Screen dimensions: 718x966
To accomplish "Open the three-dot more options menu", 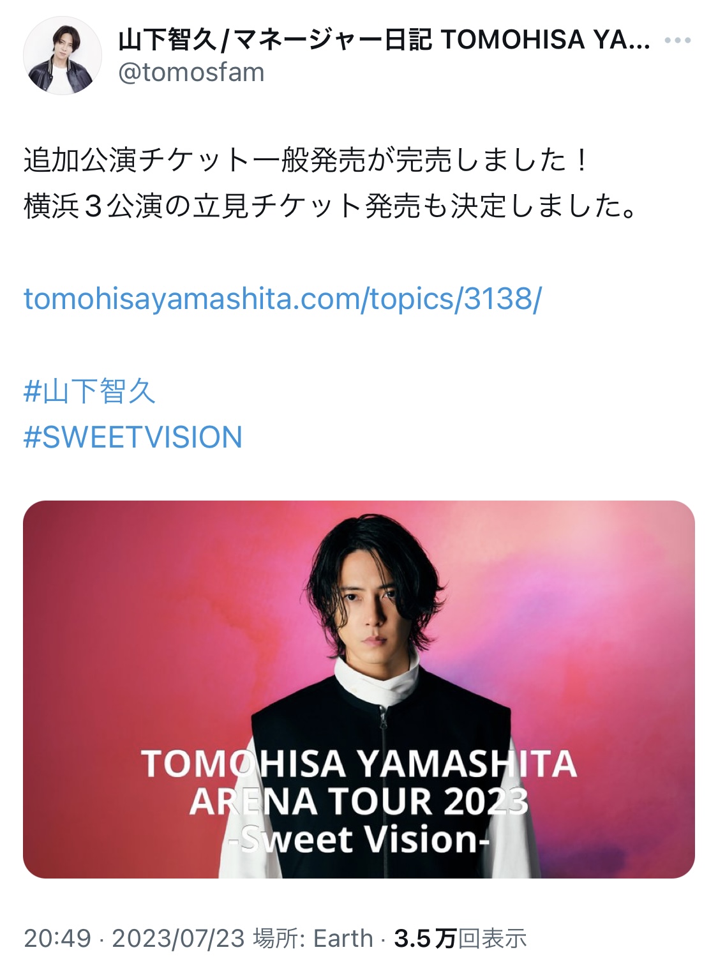I will pyautogui.click(x=677, y=41).
